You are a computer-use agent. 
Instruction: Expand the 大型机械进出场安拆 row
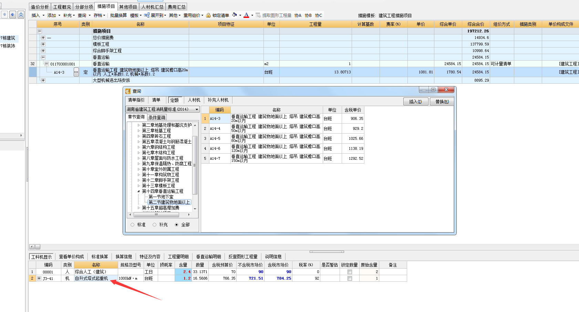[43, 80]
